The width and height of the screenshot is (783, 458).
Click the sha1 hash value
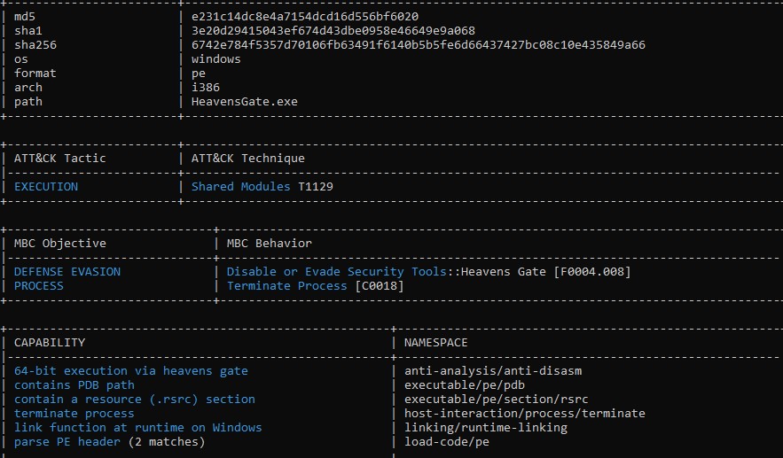333,31
